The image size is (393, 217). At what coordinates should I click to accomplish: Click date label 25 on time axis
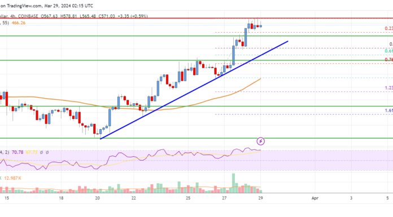click(x=188, y=198)
